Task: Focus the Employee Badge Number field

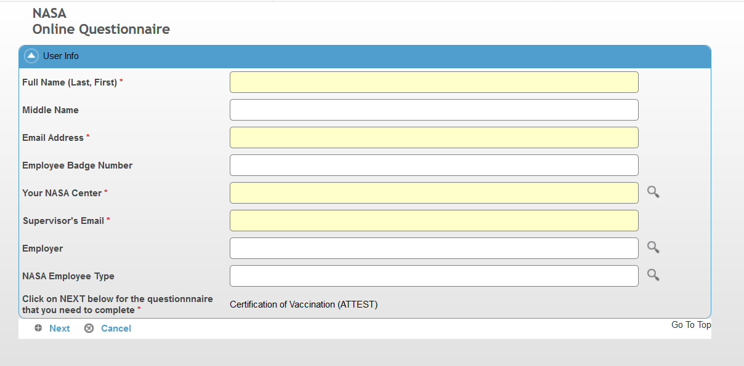Action: pos(434,165)
